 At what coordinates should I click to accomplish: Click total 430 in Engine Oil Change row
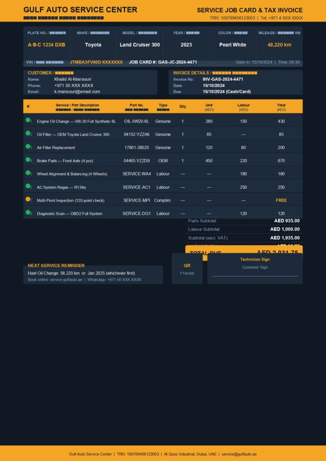(281, 121)
